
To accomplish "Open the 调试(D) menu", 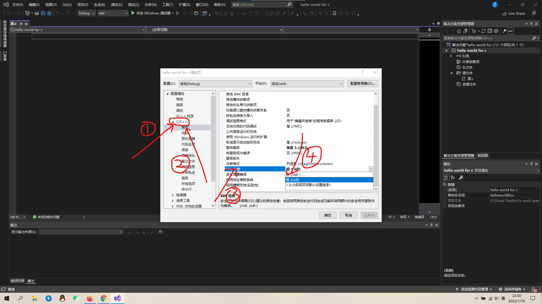I will pos(117,5).
